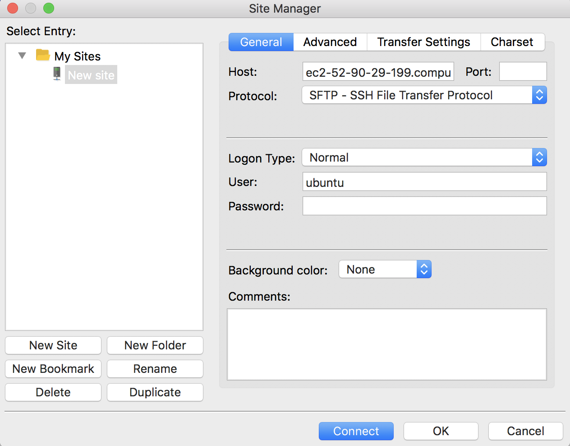Click the Protocol dropdown stepper arrows

click(539, 95)
